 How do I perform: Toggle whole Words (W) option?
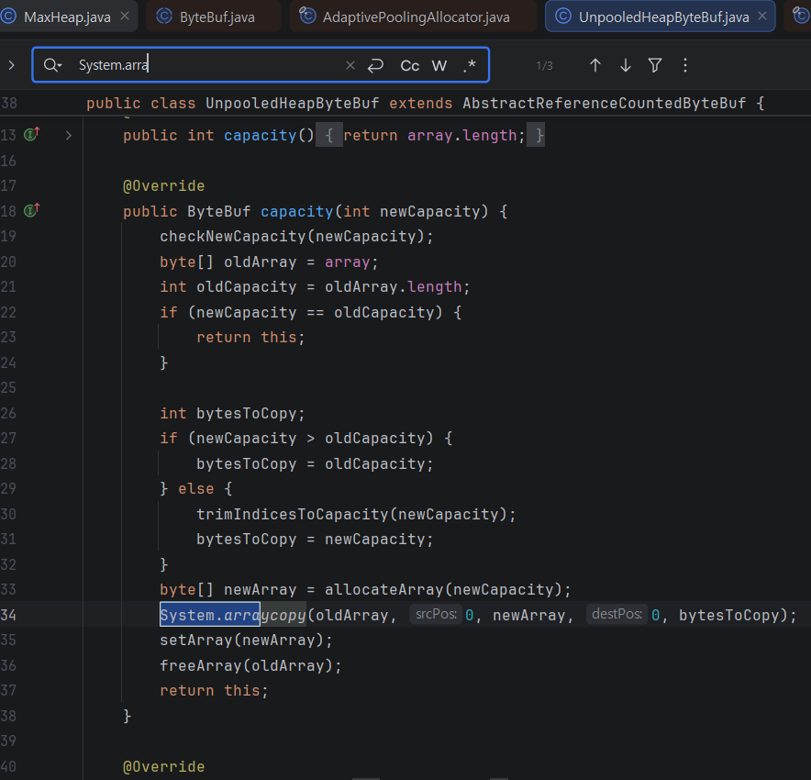(x=439, y=66)
